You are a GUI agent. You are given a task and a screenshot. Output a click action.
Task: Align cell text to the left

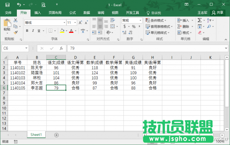(94, 26)
